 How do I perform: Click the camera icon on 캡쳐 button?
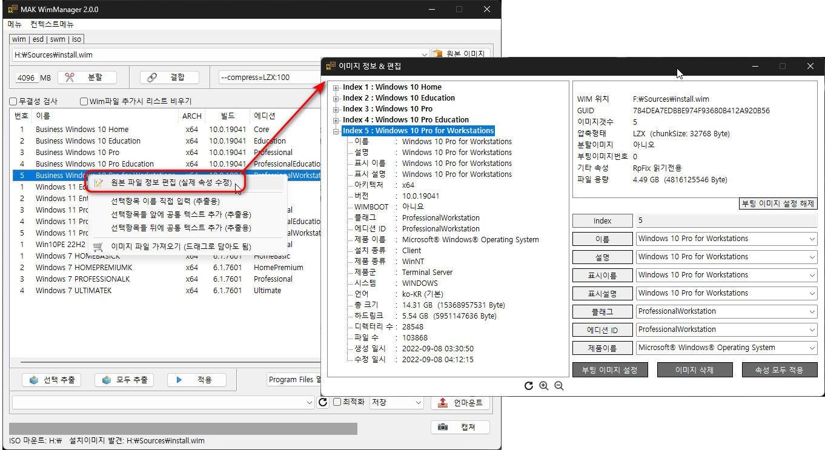click(443, 427)
